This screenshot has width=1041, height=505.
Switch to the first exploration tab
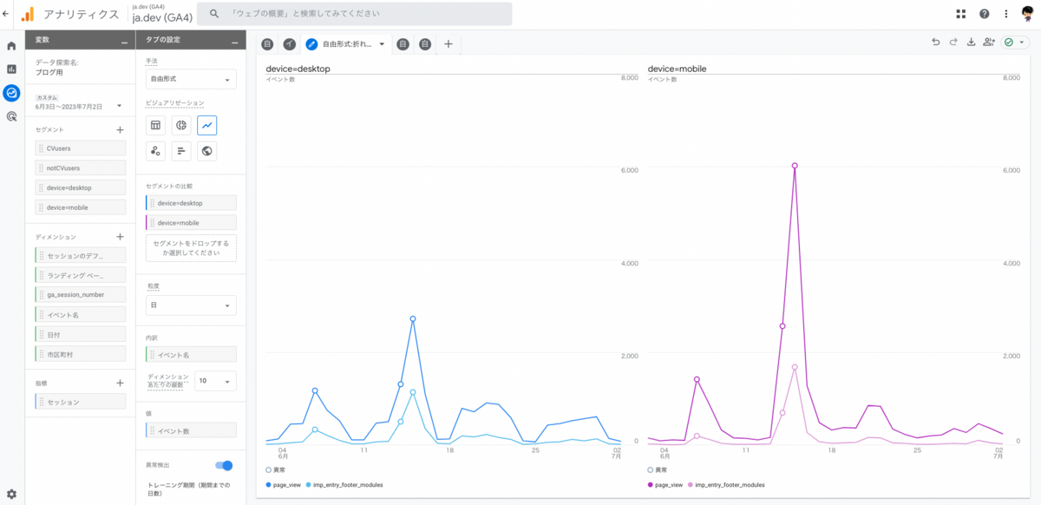(x=268, y=43)
